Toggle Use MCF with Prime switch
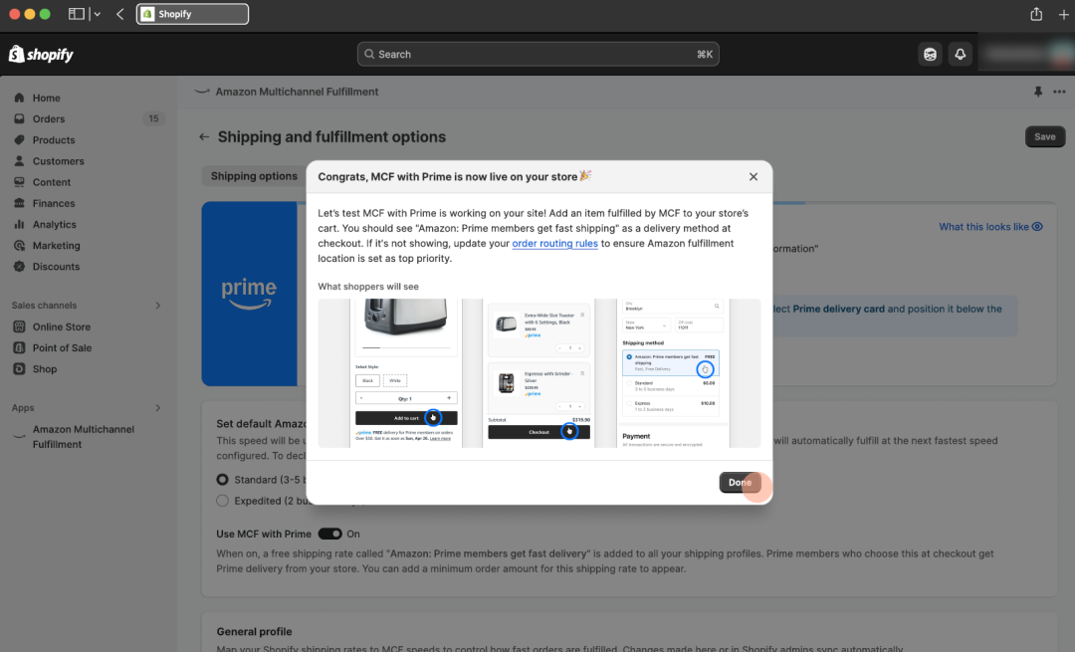This screenshot has width=1075, height=652. point(329,534)
